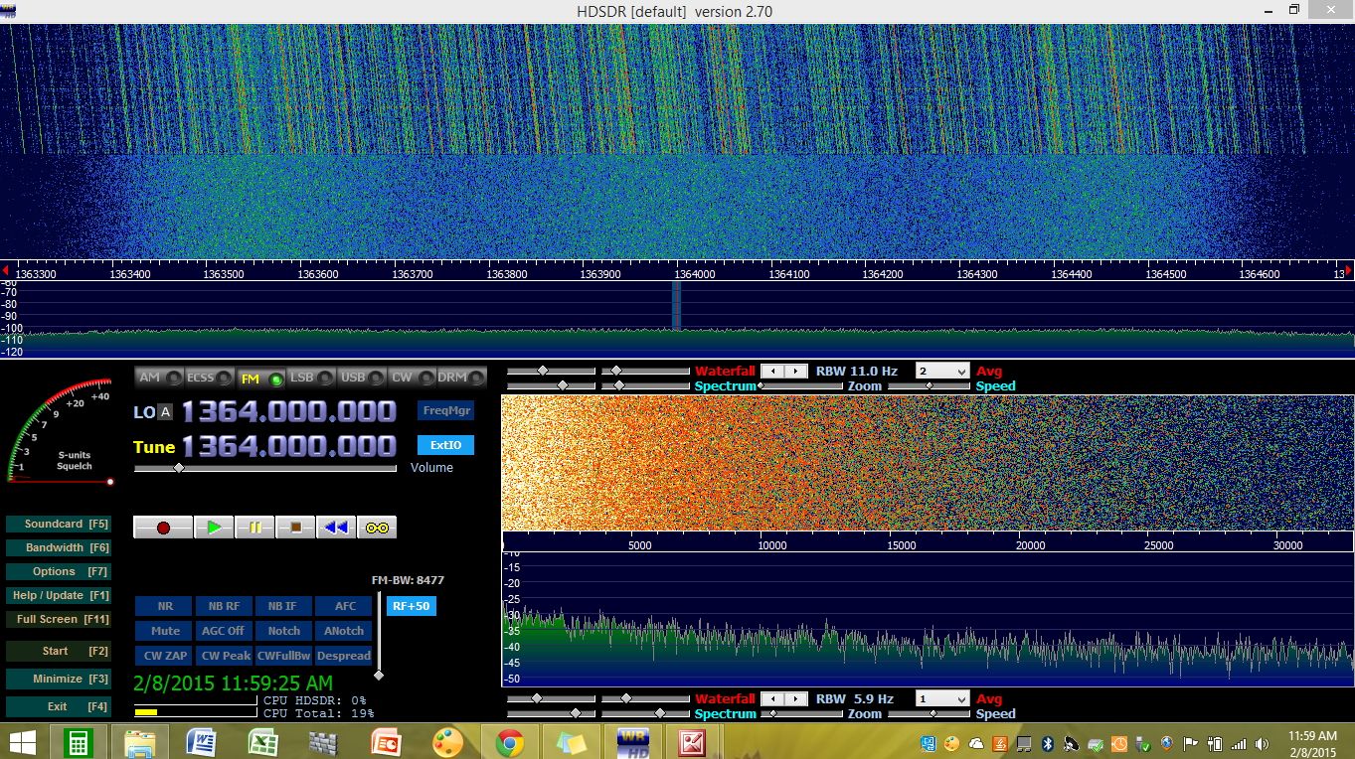Open the FreqMgr frequency manager

point(446,410)
